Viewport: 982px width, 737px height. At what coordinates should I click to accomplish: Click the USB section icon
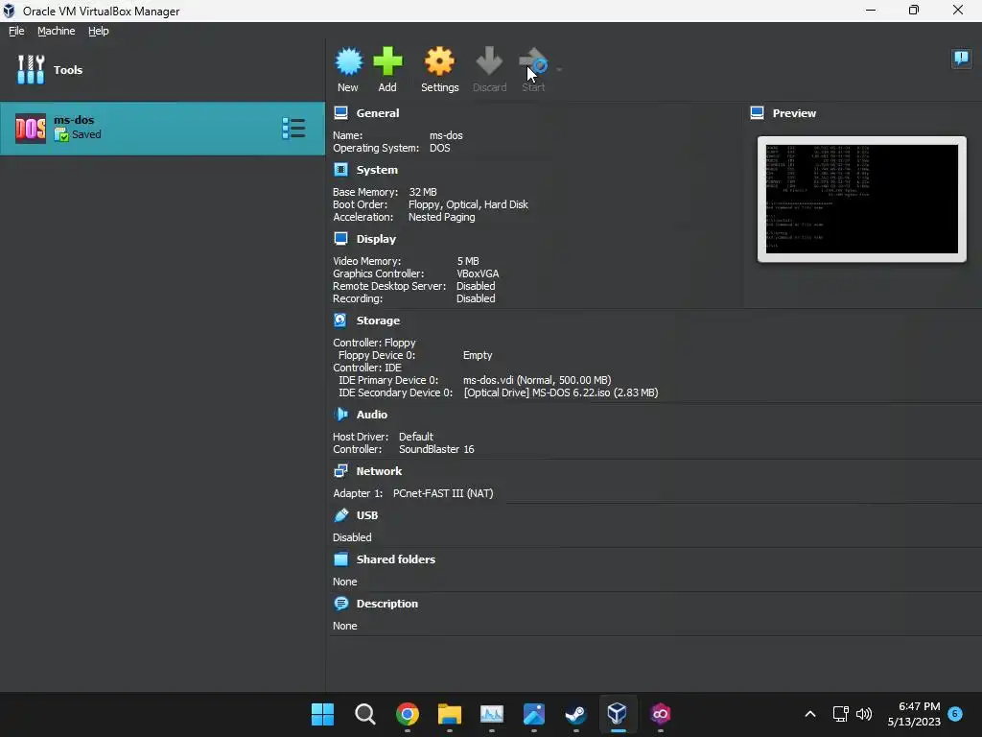coord(340,515)
